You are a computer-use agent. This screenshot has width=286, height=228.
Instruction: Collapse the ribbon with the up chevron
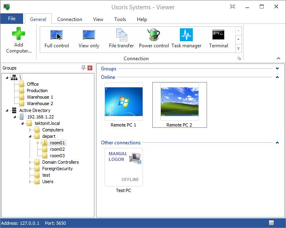tap(278, 58)
